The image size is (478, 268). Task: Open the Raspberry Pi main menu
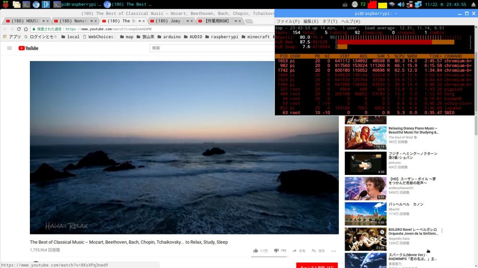click(x=6, y=4)
